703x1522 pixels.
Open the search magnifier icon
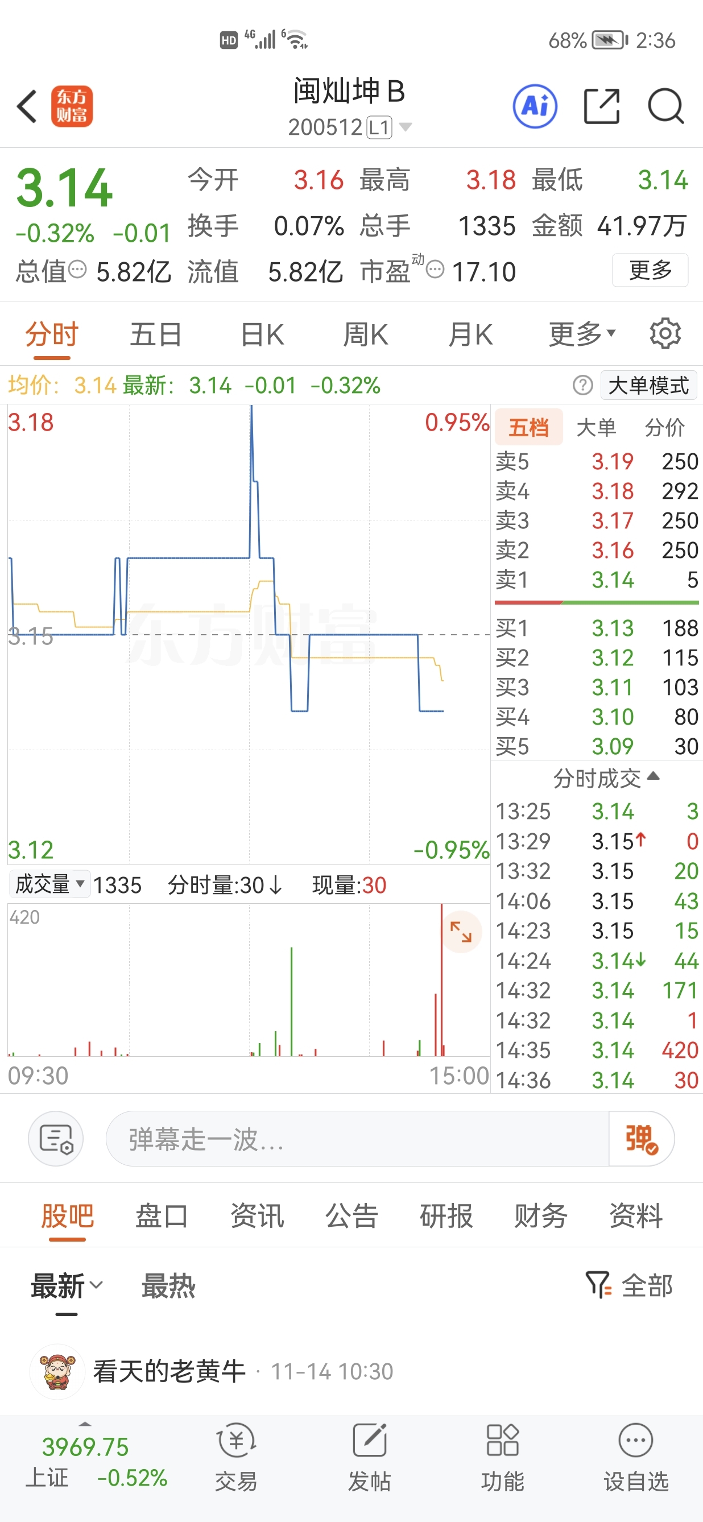(x=666, y=107)
